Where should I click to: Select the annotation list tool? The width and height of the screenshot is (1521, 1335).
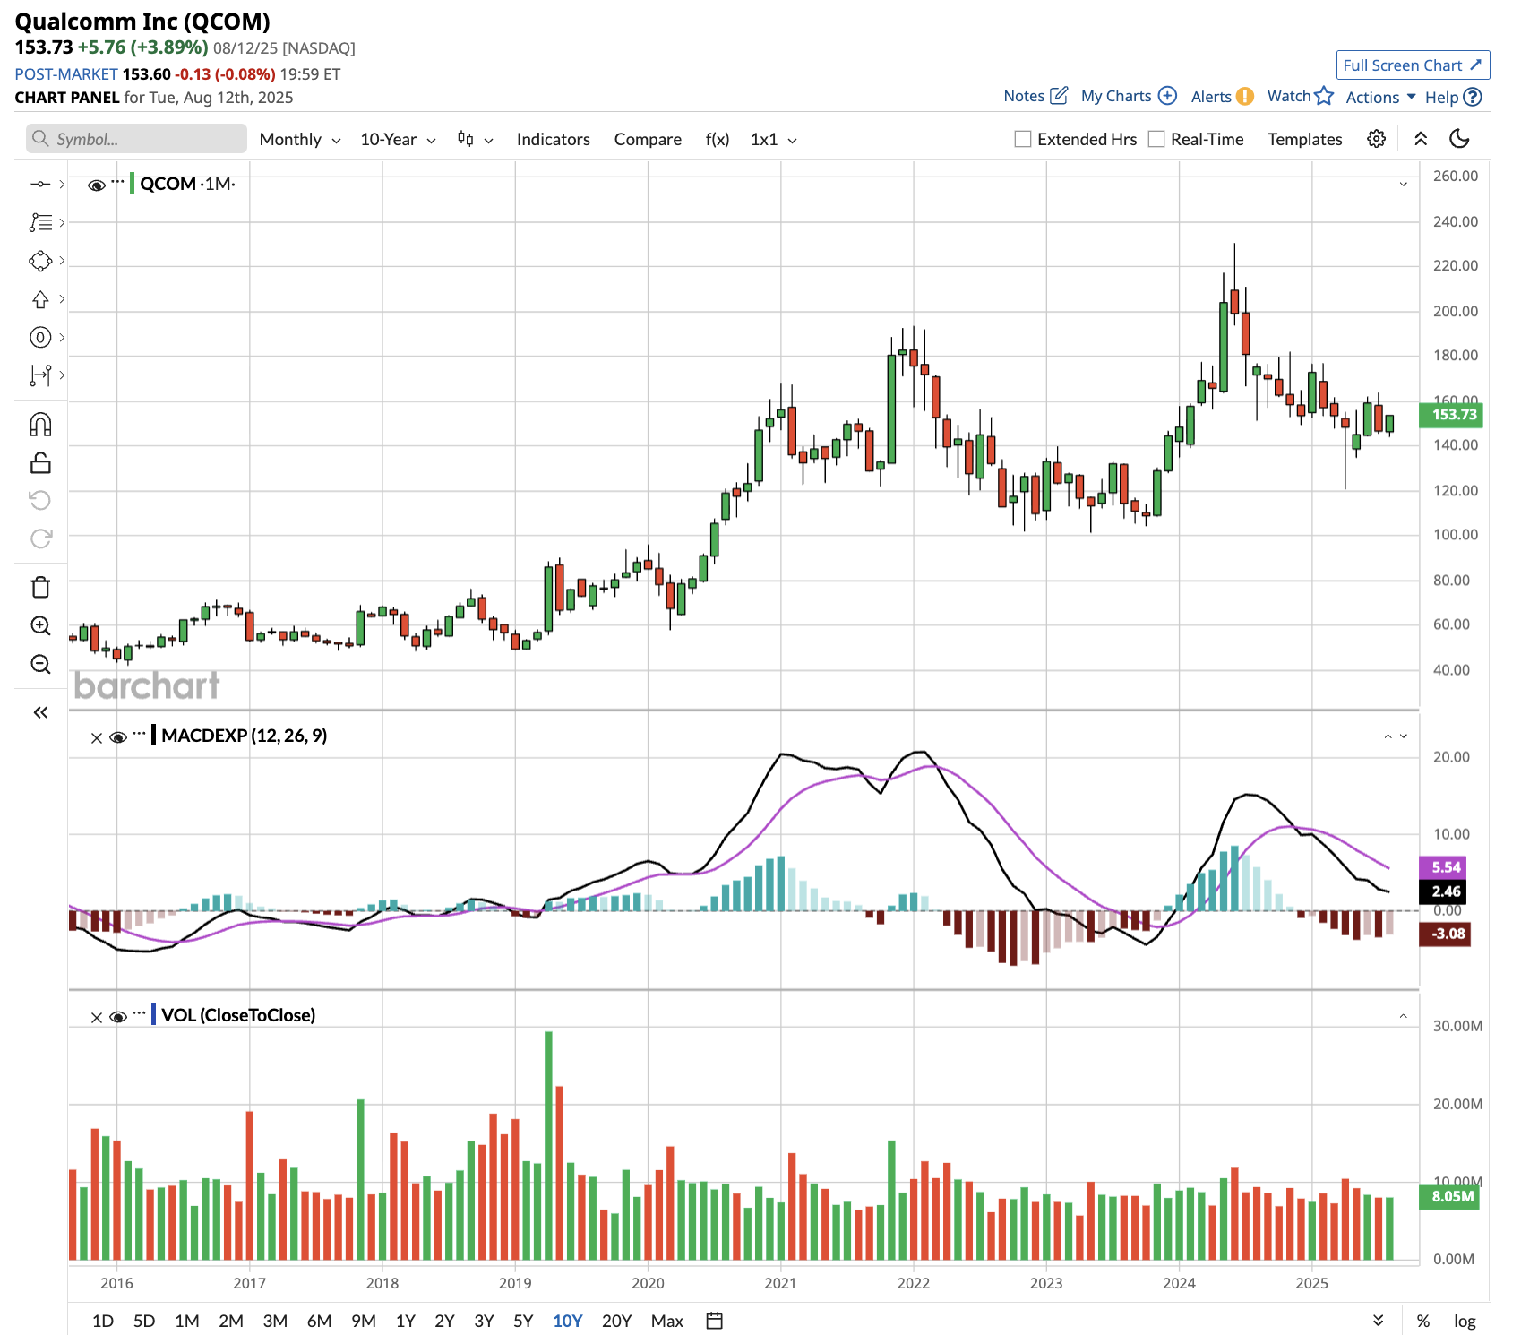click(40, 222)
